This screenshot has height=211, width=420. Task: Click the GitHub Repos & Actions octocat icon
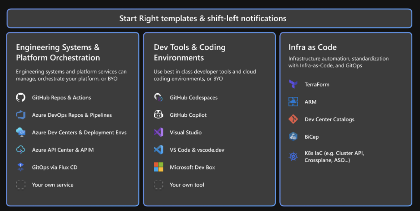pyautogui.click(x=20, y=98)
